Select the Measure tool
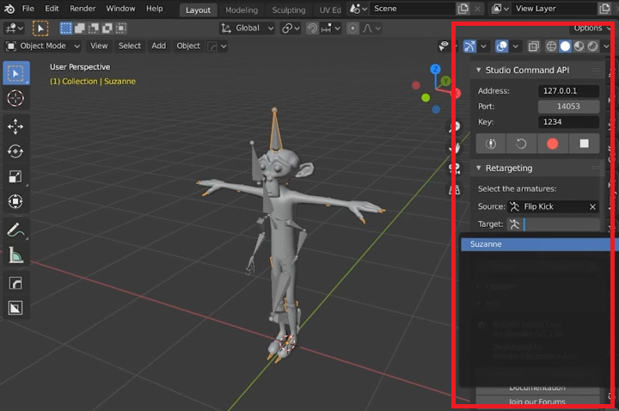The image size is (619, 411). (x=15, y=255)
